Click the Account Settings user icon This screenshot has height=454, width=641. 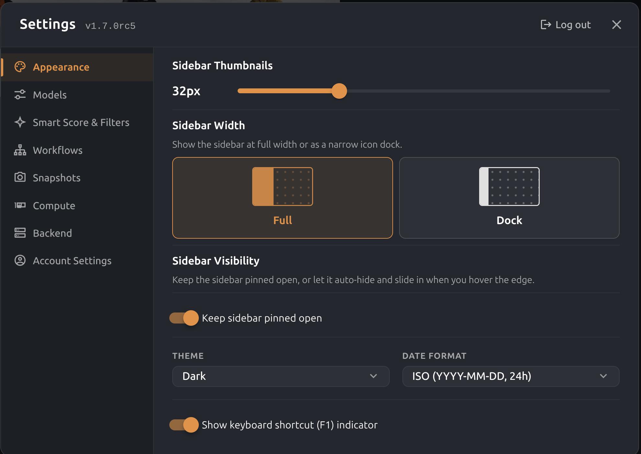click(x=20, y=260)
